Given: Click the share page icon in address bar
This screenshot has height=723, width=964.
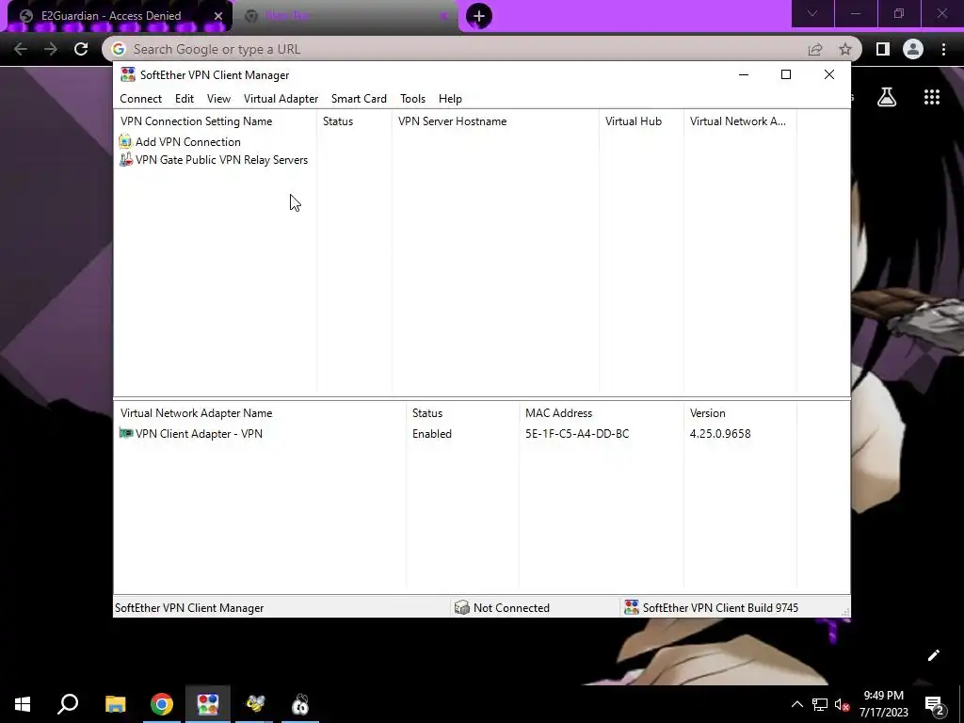Looking at the screenshot, I should tap(815, 49).
